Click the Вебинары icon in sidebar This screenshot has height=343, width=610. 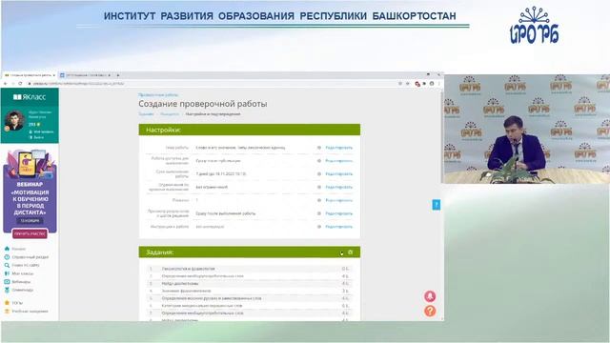[x=7, y=282]
